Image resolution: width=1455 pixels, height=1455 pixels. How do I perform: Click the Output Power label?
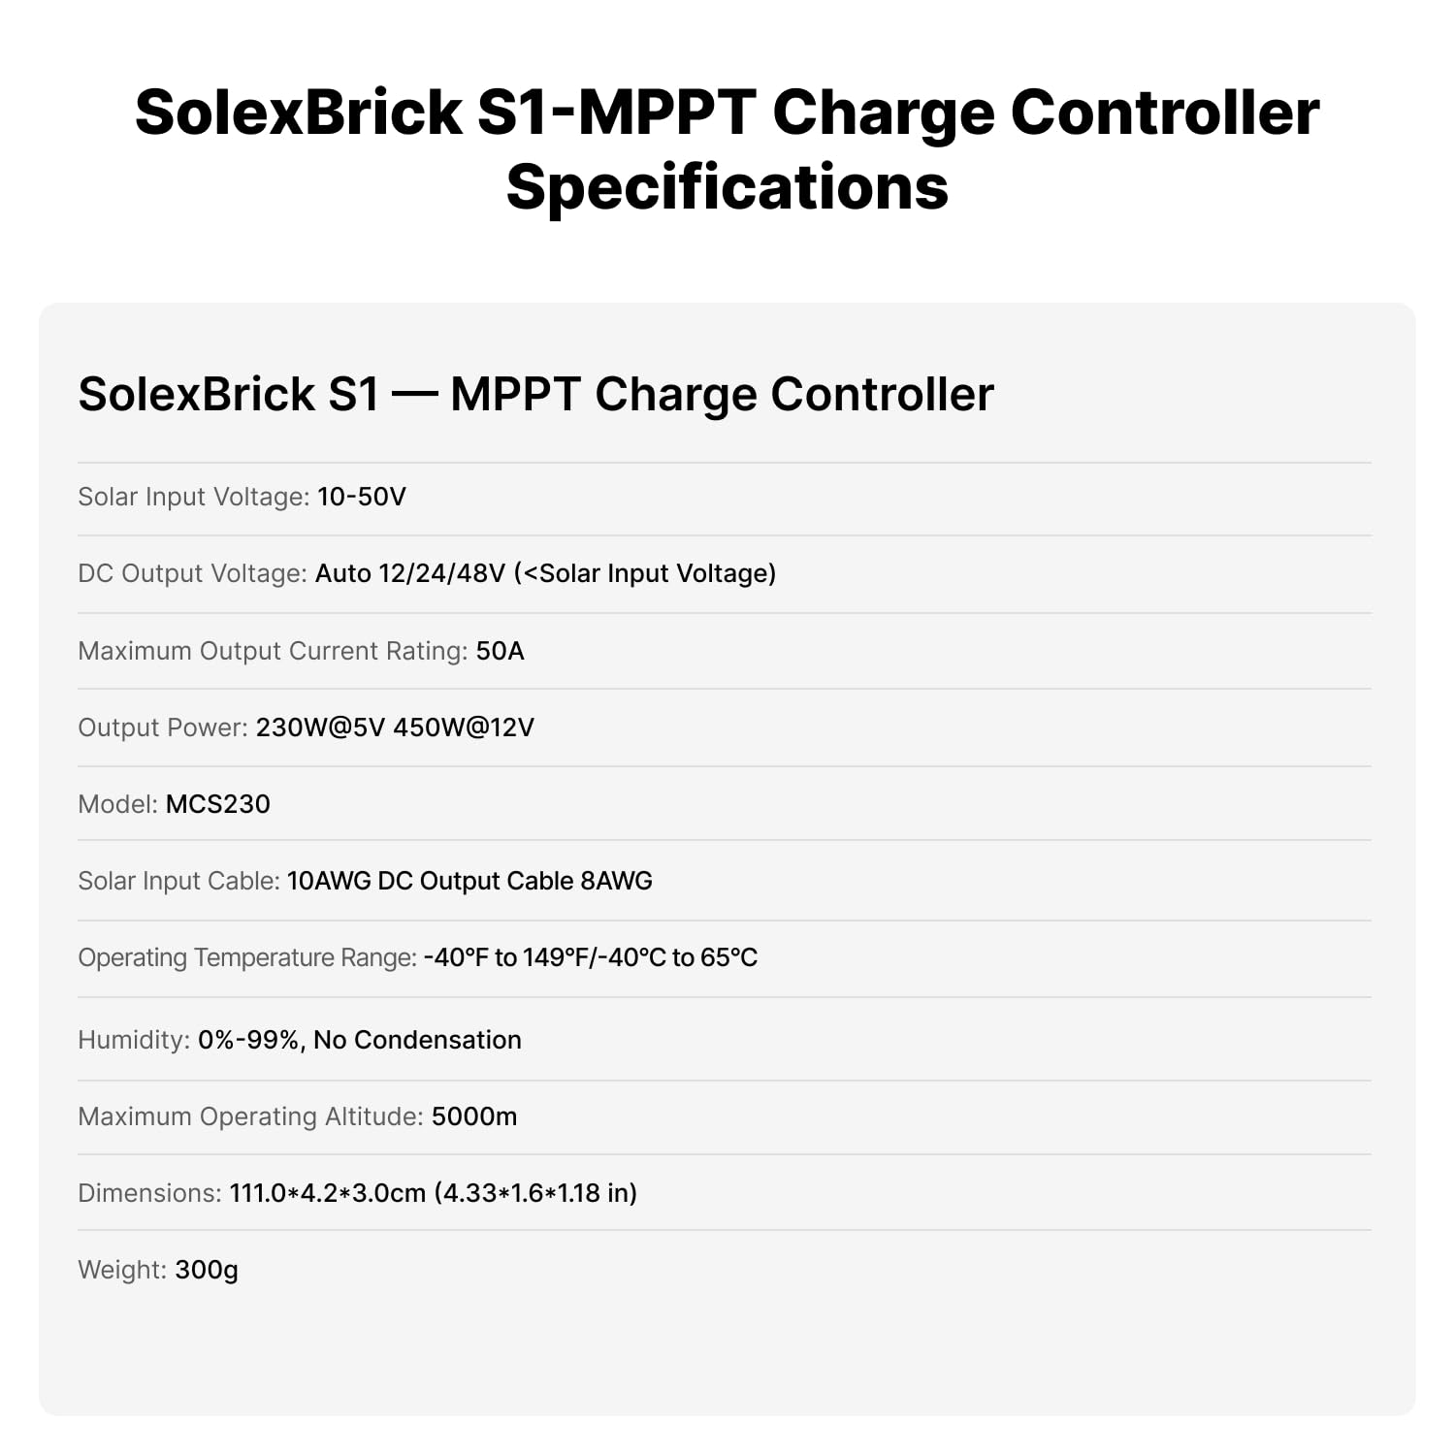(163, 727)
